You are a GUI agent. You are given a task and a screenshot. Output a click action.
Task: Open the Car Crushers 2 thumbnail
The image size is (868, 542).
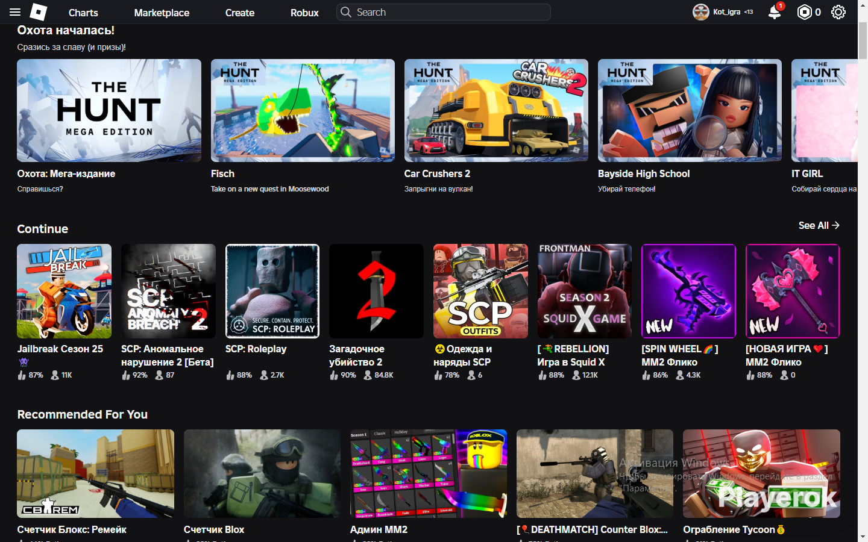click(496, 110)
